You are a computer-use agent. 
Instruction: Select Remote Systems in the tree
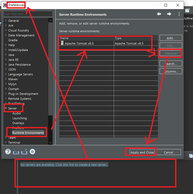[x=20, y=99]
